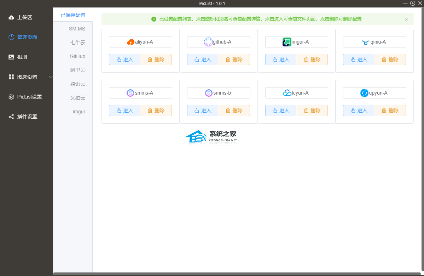
Task: Open 插件设置 plugin settings
Action: [x=27, y=117]
